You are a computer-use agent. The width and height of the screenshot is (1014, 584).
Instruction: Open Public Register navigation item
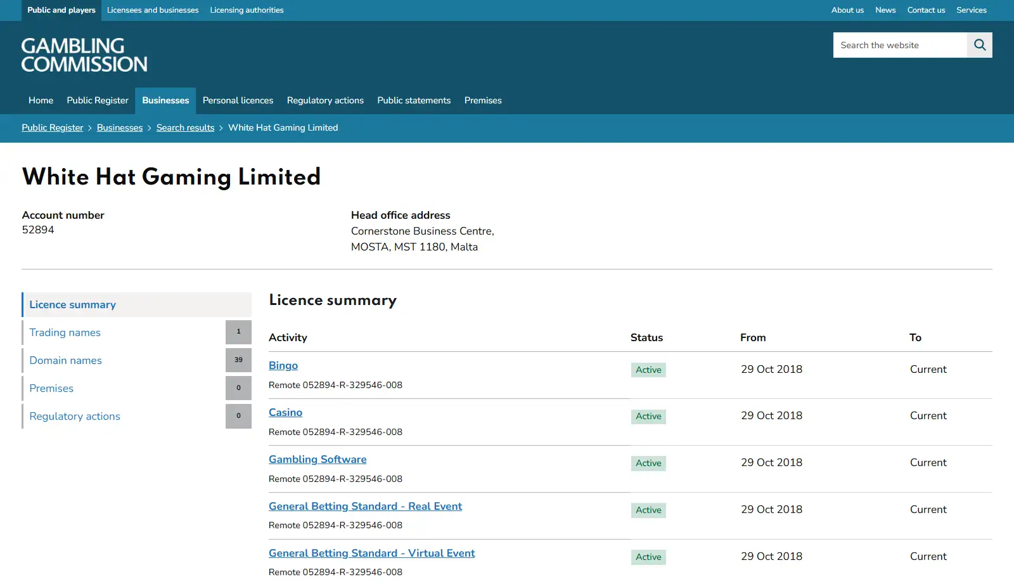pos(98,100)
